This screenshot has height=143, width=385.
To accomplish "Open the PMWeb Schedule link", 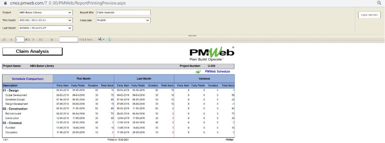I will pyautogui.click(x=217, y=71).
